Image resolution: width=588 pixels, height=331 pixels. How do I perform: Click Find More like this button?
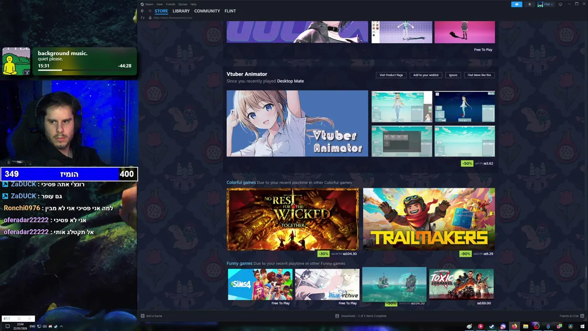point(479,75)
